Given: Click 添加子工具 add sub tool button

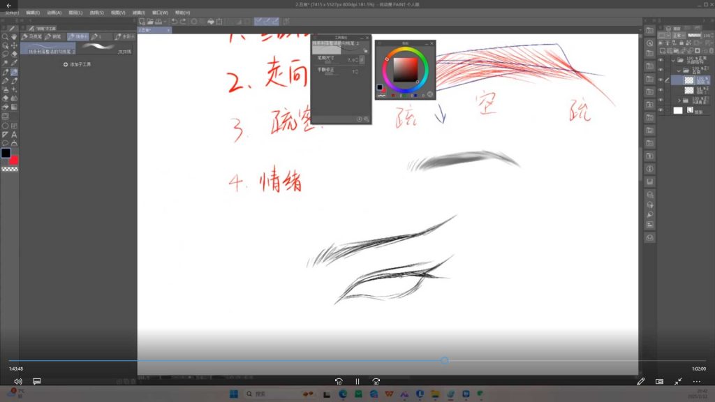Looking at the screenshot, I should 78,64.
